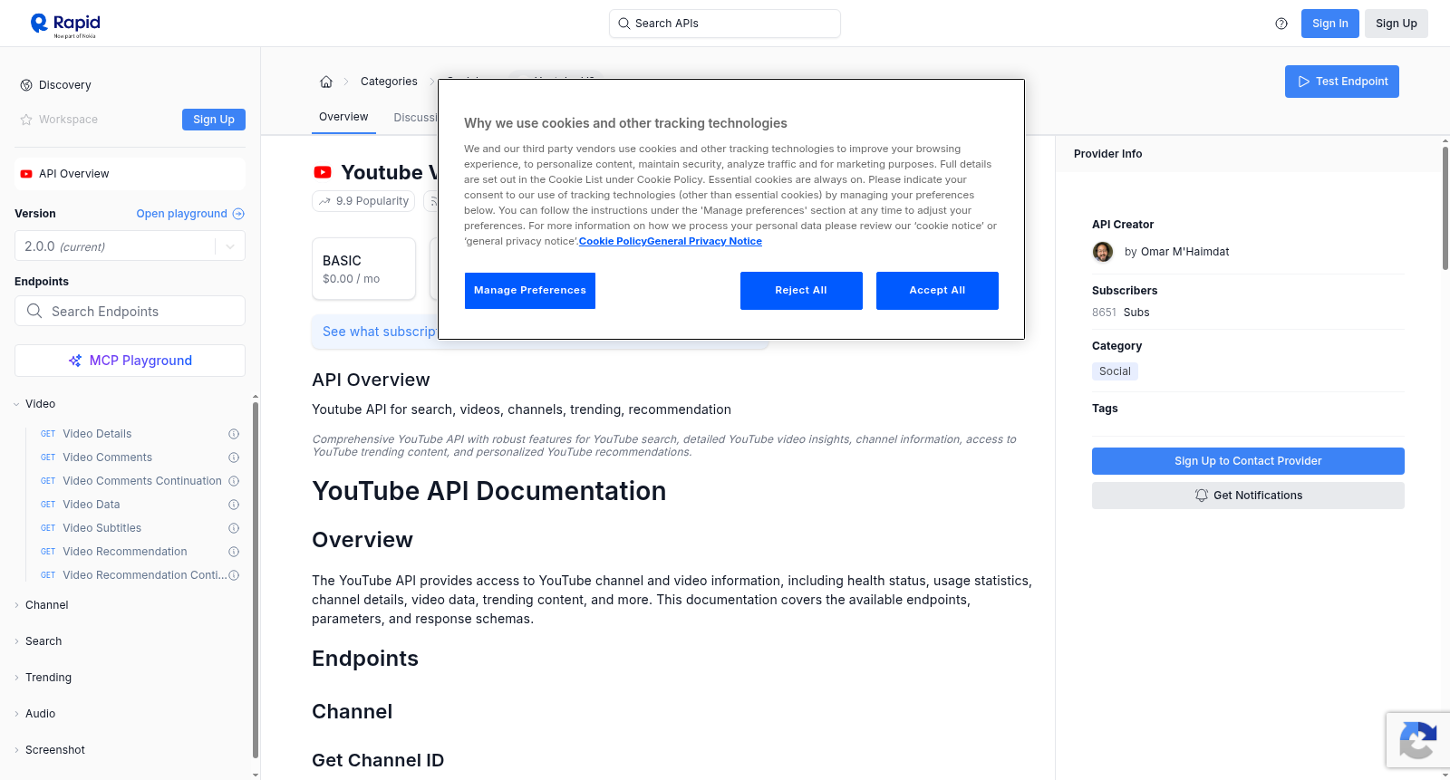This screenshot has width=1450, height=780.
Task: Click the search magnifier in Search APIs
Action: point(623,24)
